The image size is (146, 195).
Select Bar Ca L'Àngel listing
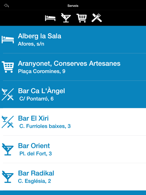click(73, 94)
